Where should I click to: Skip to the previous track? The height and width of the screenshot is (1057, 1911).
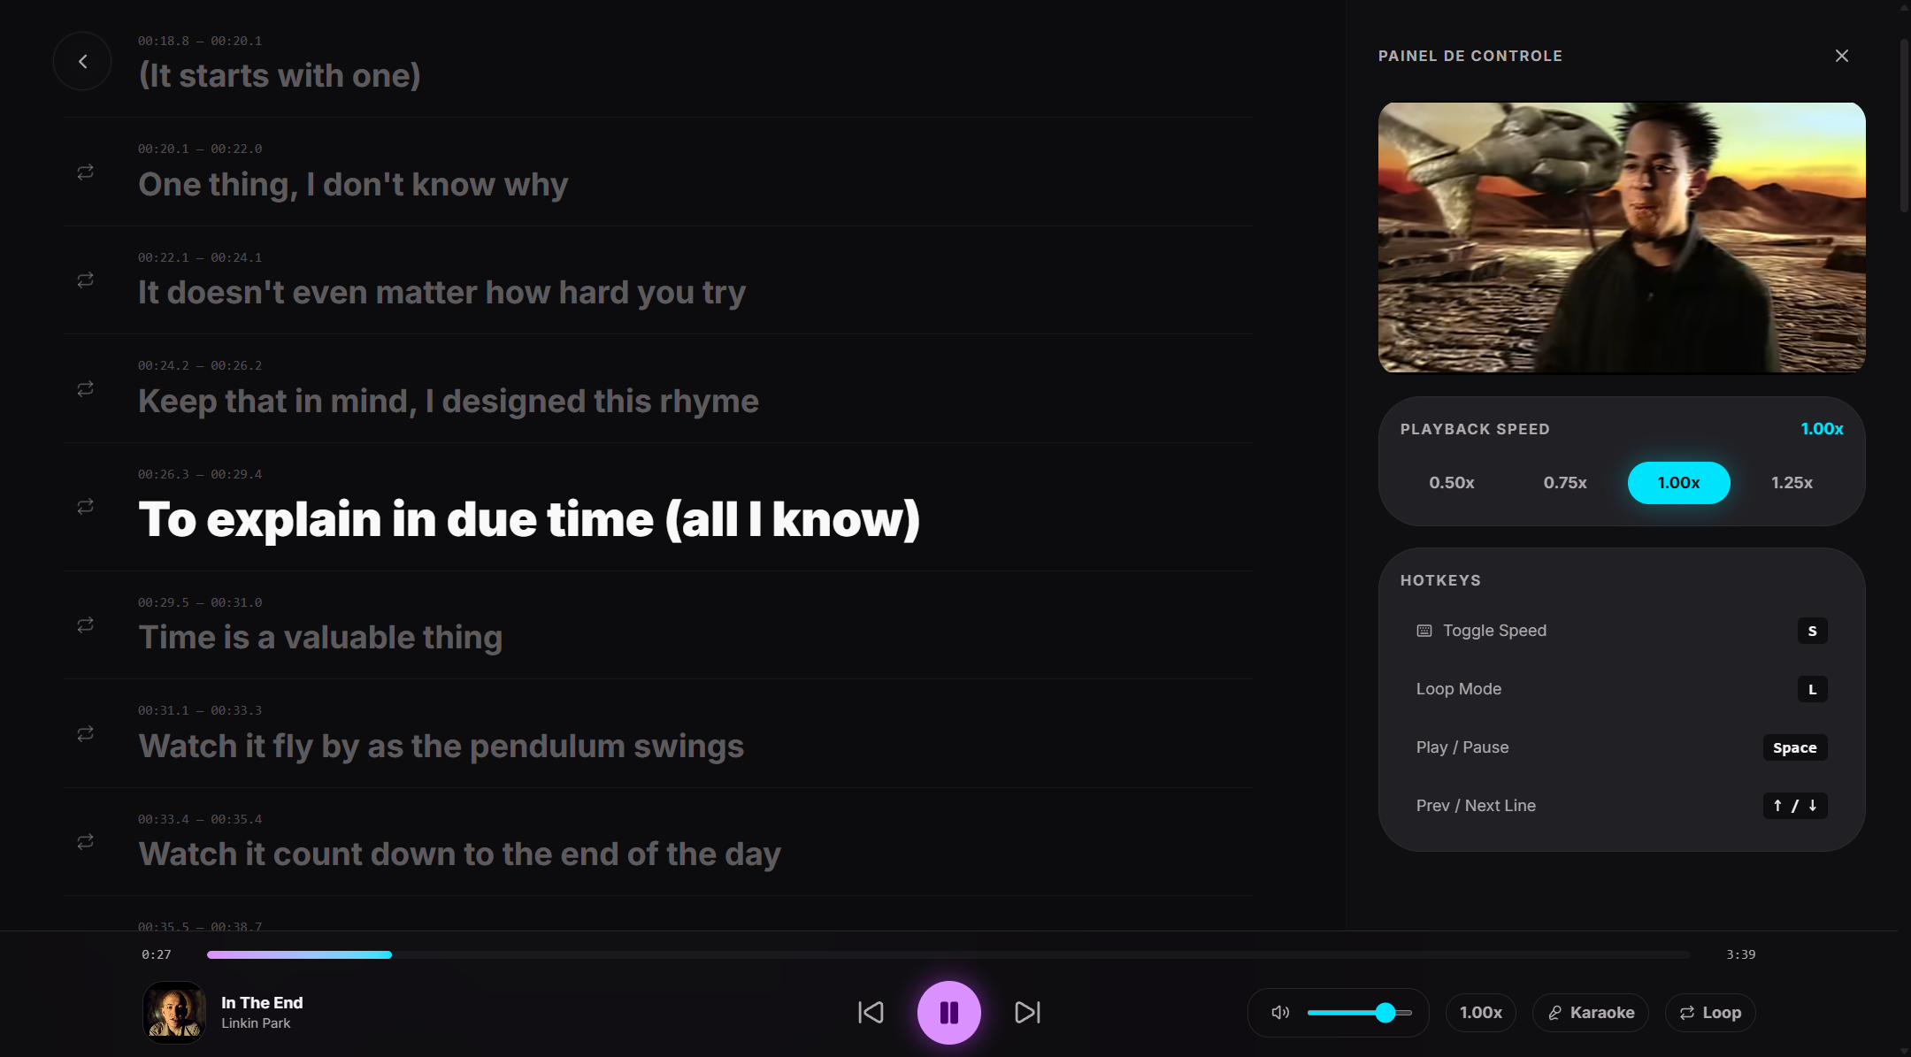click(x=871, y=1012)
